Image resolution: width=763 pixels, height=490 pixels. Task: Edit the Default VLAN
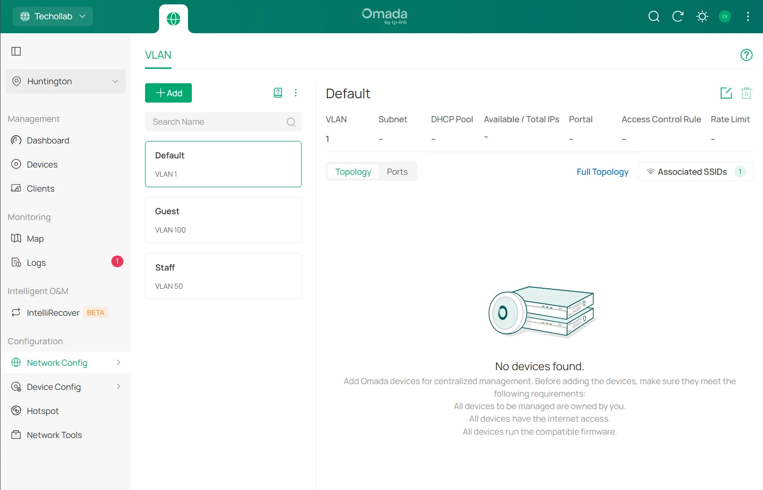pos(726,93)
